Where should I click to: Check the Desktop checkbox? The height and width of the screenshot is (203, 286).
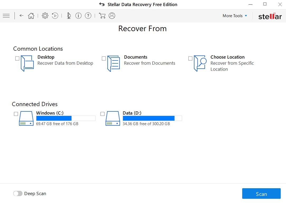[17, 58]
